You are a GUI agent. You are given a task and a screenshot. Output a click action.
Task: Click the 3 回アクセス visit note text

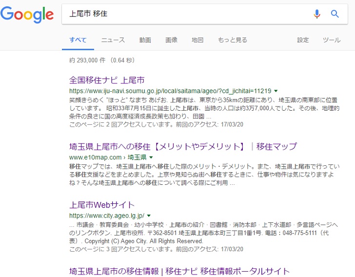156,249
